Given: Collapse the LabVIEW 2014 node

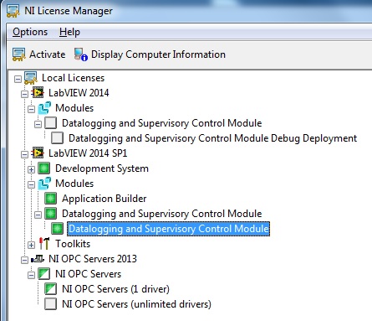Looking at the screenshot, I should pos(24,94).
